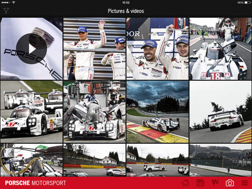The width and height of the screenshot is (252, 189).
Task: Open photo of car under dark stormy sky
Action: click(x=157, y=112)
